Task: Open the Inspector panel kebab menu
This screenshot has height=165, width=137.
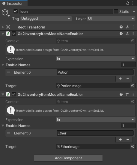Action: [x=133, y=3]
